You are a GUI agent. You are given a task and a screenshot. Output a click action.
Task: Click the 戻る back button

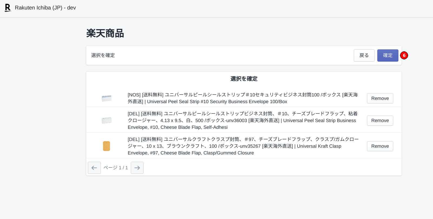[x=364, y=55]
